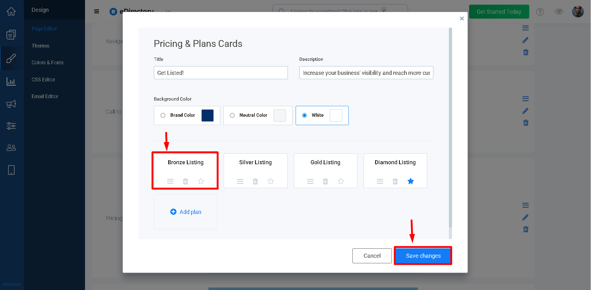Screen dimensions: 591x290
Task: Edit pencil icon on Call to action row
Action: pos(526,111)
